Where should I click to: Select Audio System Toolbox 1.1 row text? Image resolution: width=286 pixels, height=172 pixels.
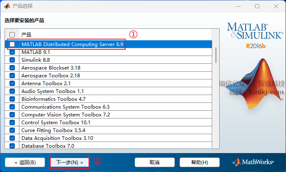pos(52,91)
